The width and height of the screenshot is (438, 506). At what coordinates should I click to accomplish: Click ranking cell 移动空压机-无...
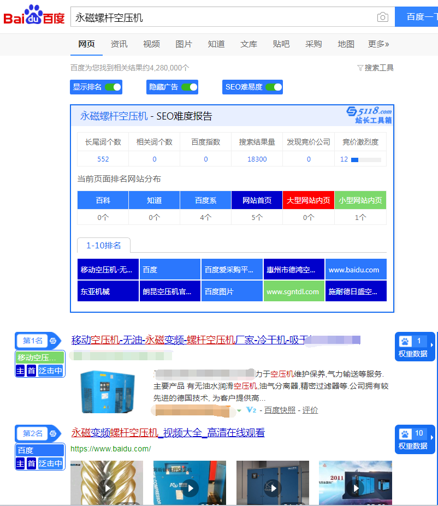coord(108,270)
